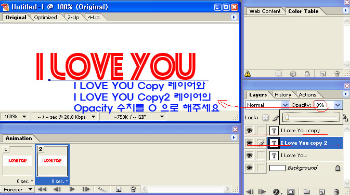
Task: Toggle link box of I Love You copy layer
Action: click(261, 131)
